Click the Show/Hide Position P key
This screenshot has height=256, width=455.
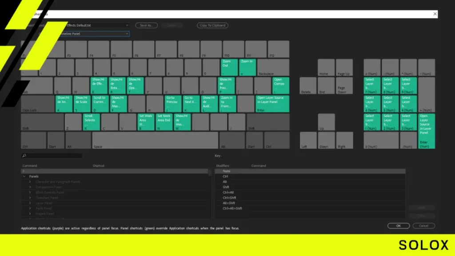pos(226,86)
